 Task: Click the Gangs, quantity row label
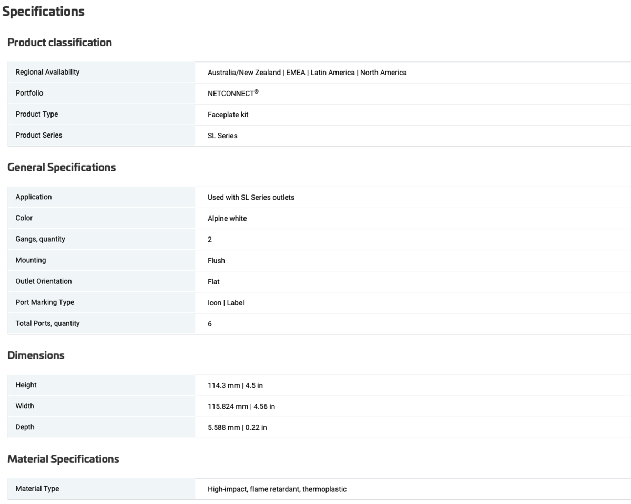pos(40,239)
